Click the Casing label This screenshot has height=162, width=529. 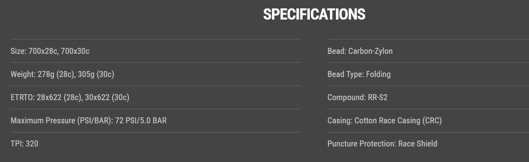(339, 121)
